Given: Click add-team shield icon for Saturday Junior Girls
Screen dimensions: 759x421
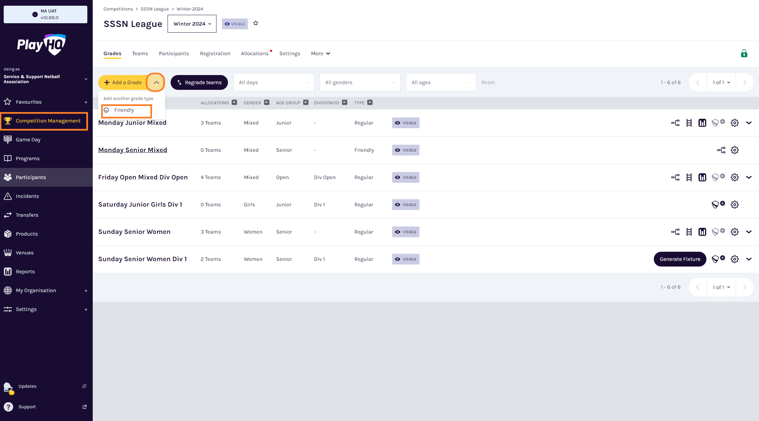Looking at the screenshot, I should point(718,205).
